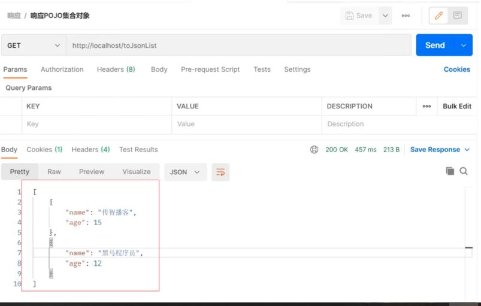Screen dimensions: 481x306
Task: Click the Cookies link
Action: (456, 69)
